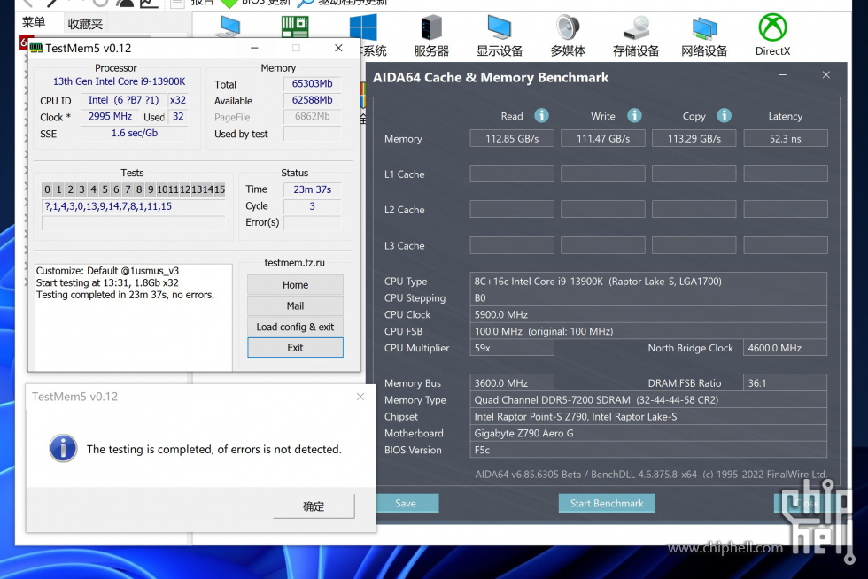Click the Start Benchmark button
This screenshot has height=579, width=868.
coord(607,503)
